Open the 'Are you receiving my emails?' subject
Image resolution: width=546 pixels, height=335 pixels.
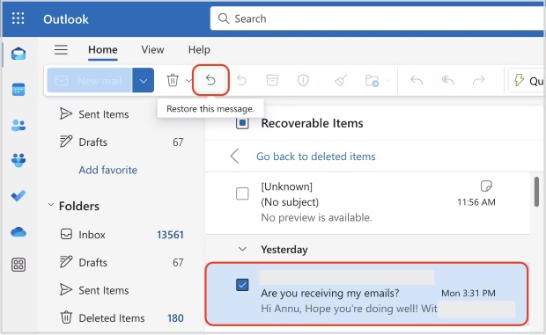click(x=329, y=293)
